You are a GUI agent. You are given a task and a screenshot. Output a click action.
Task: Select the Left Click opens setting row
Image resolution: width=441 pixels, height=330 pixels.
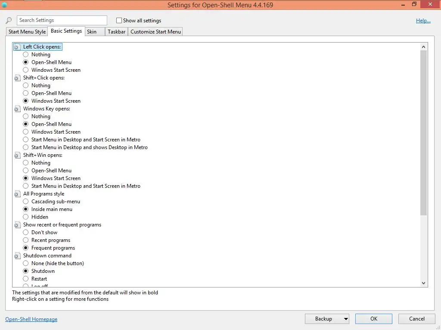coord(38,47)
